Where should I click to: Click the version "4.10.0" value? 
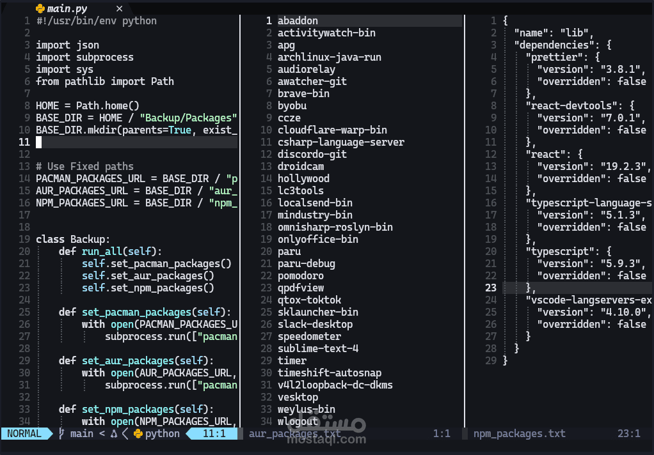coord(623,312)
